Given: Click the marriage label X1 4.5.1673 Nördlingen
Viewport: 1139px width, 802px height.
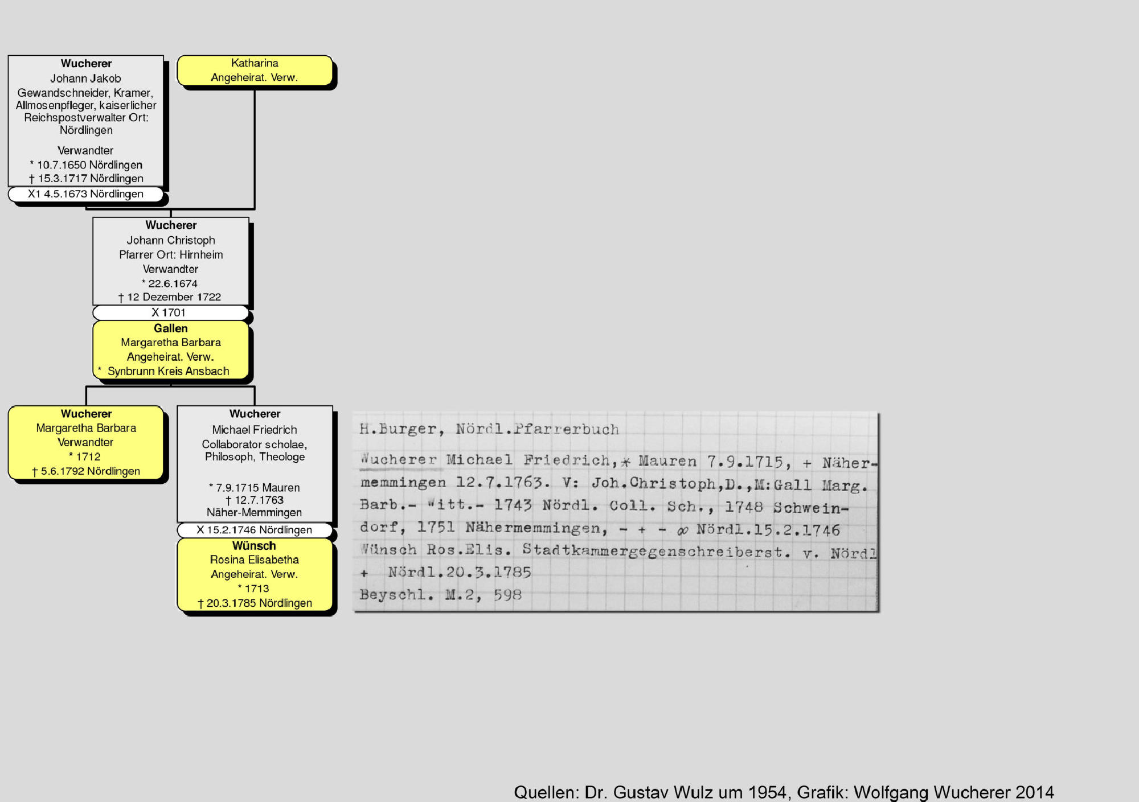Looking at the screenshot, I should pos(85,194).
